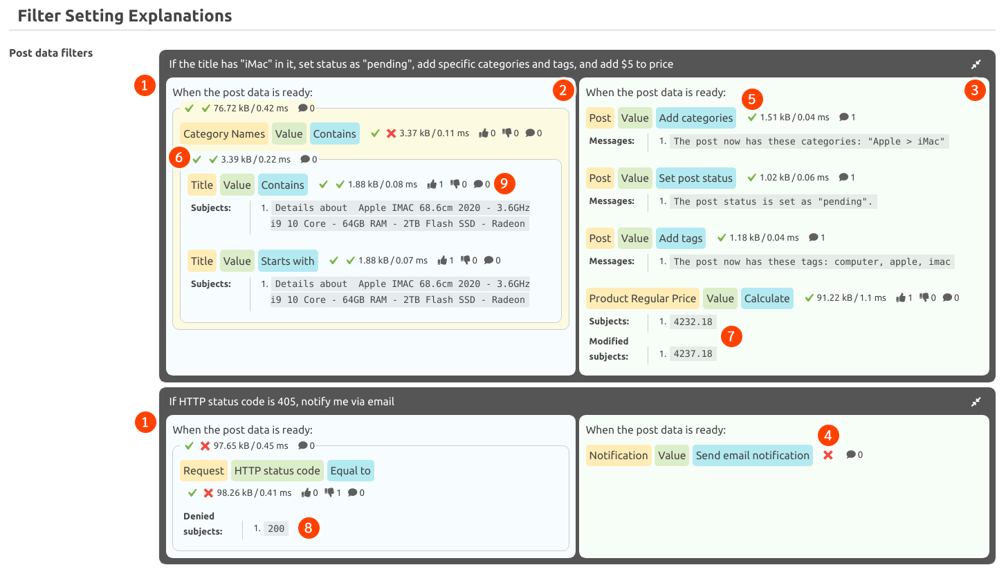Image resolution: width=1006 pixels, height=574 pixels.
Task: Click red X mark in Category Names row
Action: [391, 133]
